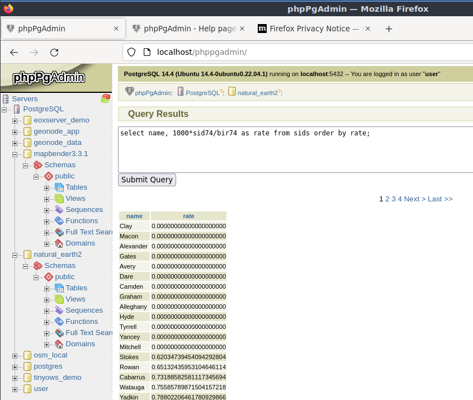The height and width of the screenshot is (400, 473).
Task: Click the Functions icon under mapbender3.3.1
Action: click(59, 220)
